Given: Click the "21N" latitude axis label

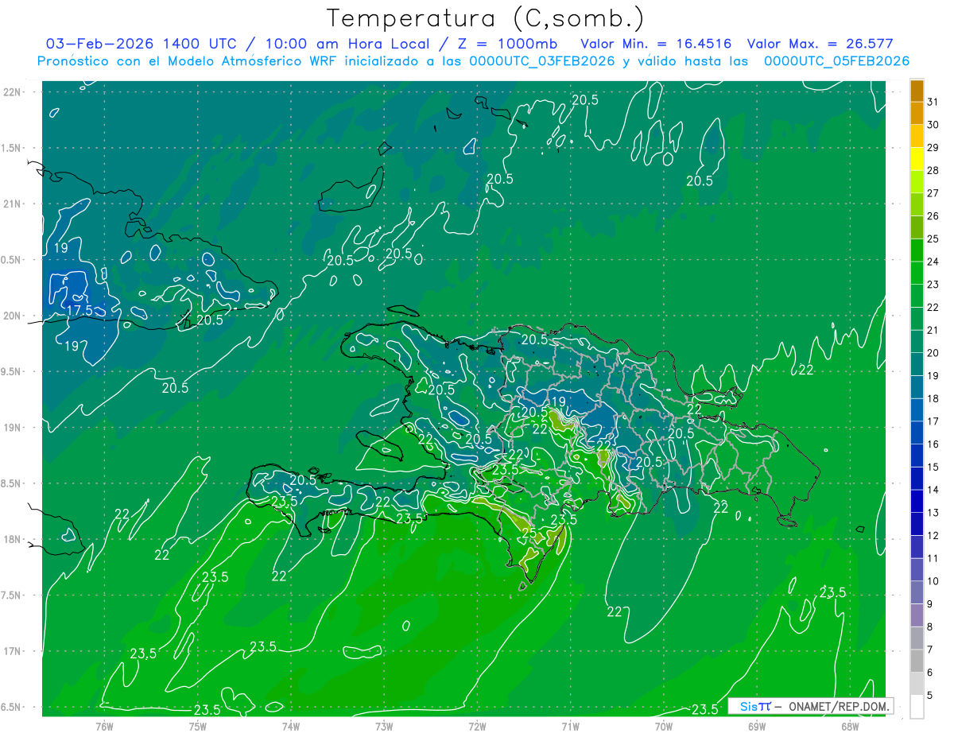Looking at the screenshot, I should (x=14, y=204).
